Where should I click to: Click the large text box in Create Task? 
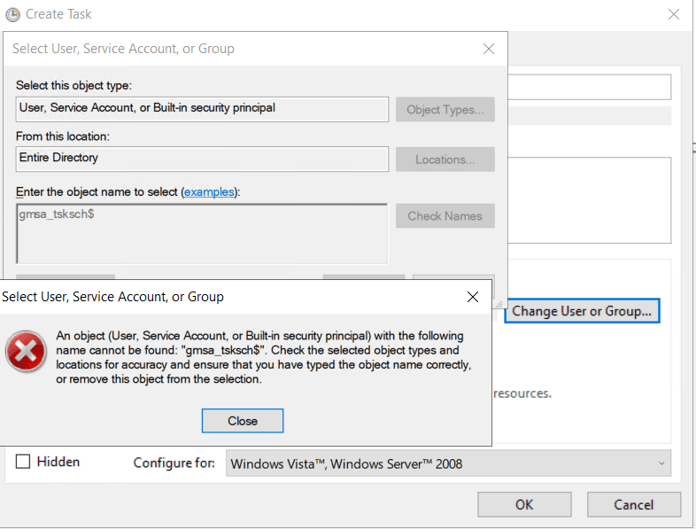pos(588,199)
